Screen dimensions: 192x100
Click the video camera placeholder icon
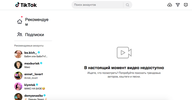(x=124, y=53)
